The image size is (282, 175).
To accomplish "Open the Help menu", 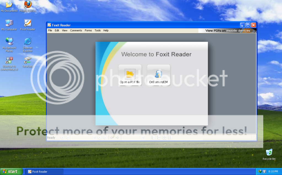I will click(106, 30).
